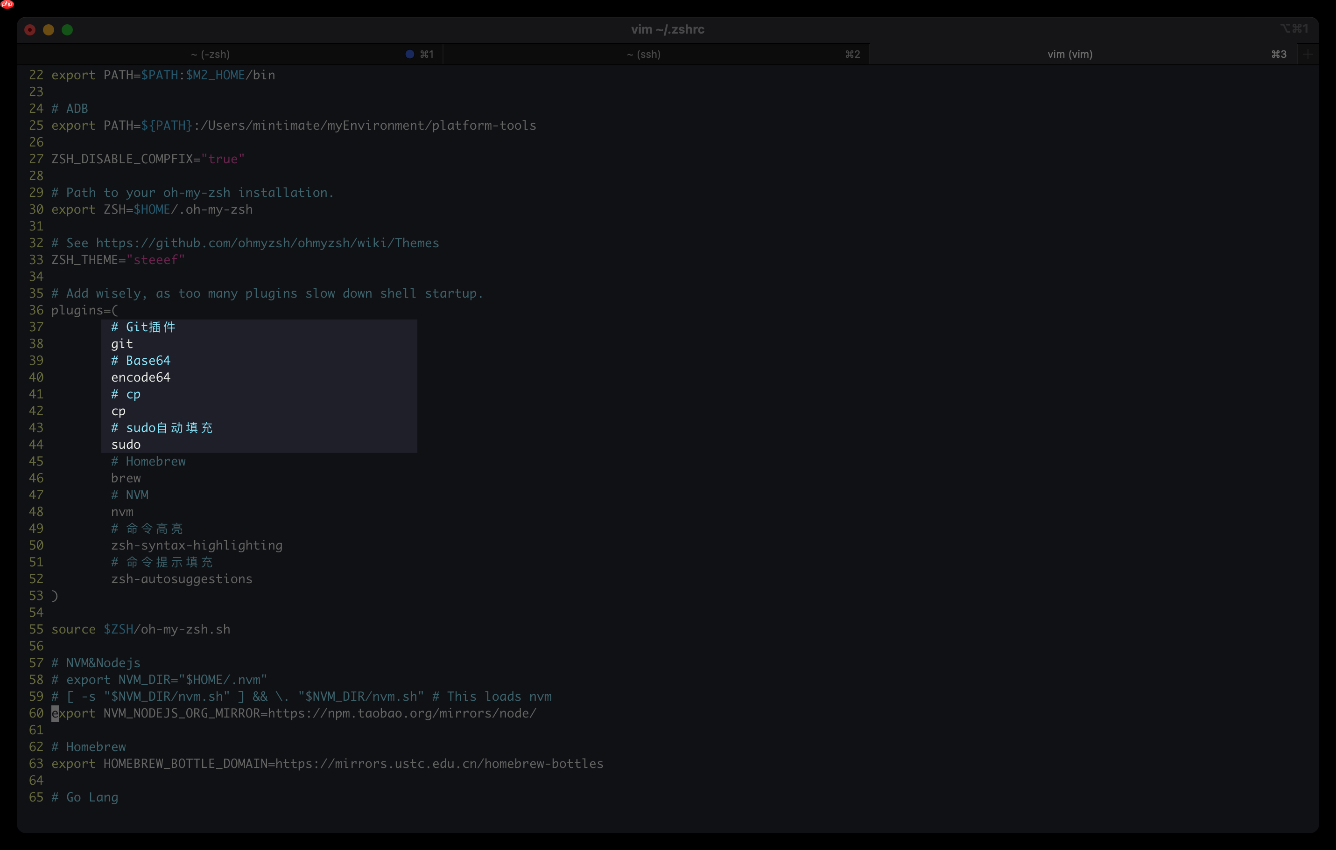Click the blue activity indicator on the zsh tab
This screenshot has height=850, width=1336.
(x=409, y=54)
